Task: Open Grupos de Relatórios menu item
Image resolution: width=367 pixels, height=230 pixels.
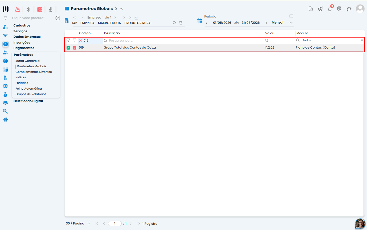Action: (x=31, y=94)
